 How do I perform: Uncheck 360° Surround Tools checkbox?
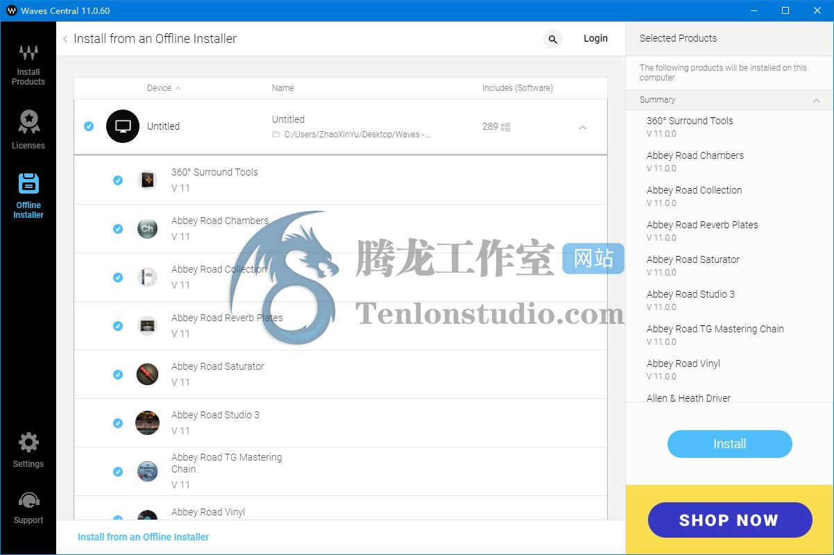(x=118, y=180)
